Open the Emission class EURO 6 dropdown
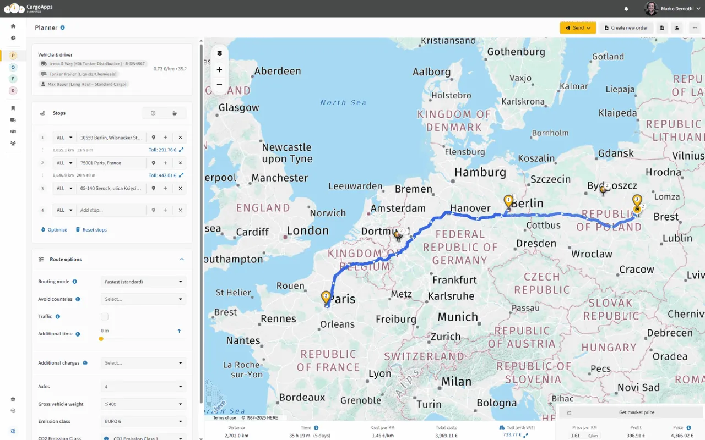 point(143,421)
